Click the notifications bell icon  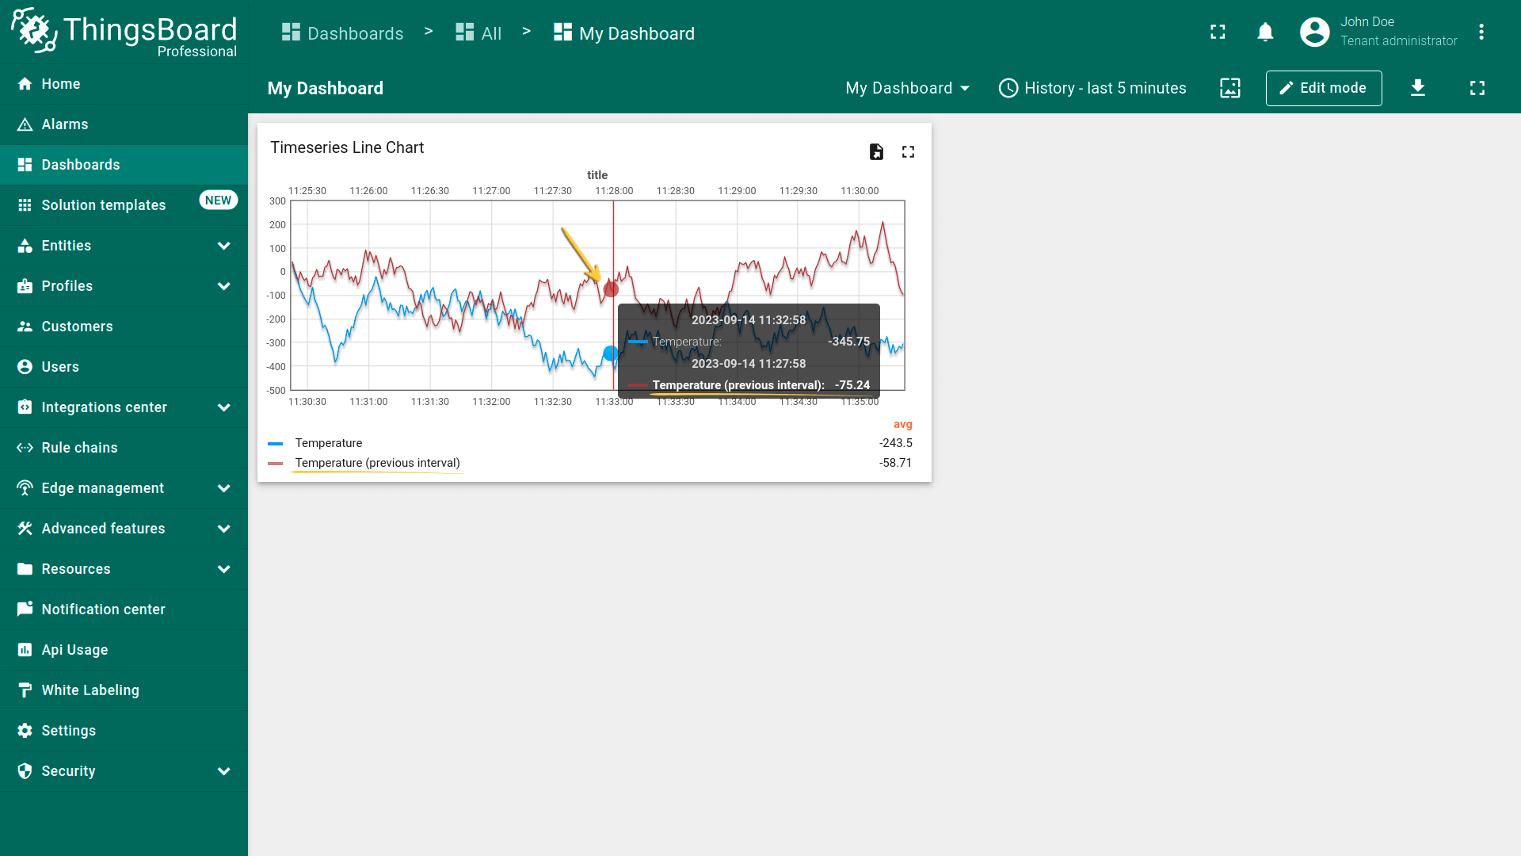(x=1265, y=32)
